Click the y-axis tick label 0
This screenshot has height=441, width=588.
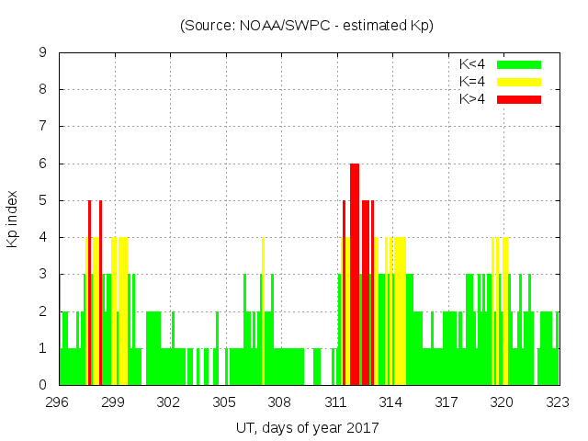click(x=43, y=385)
